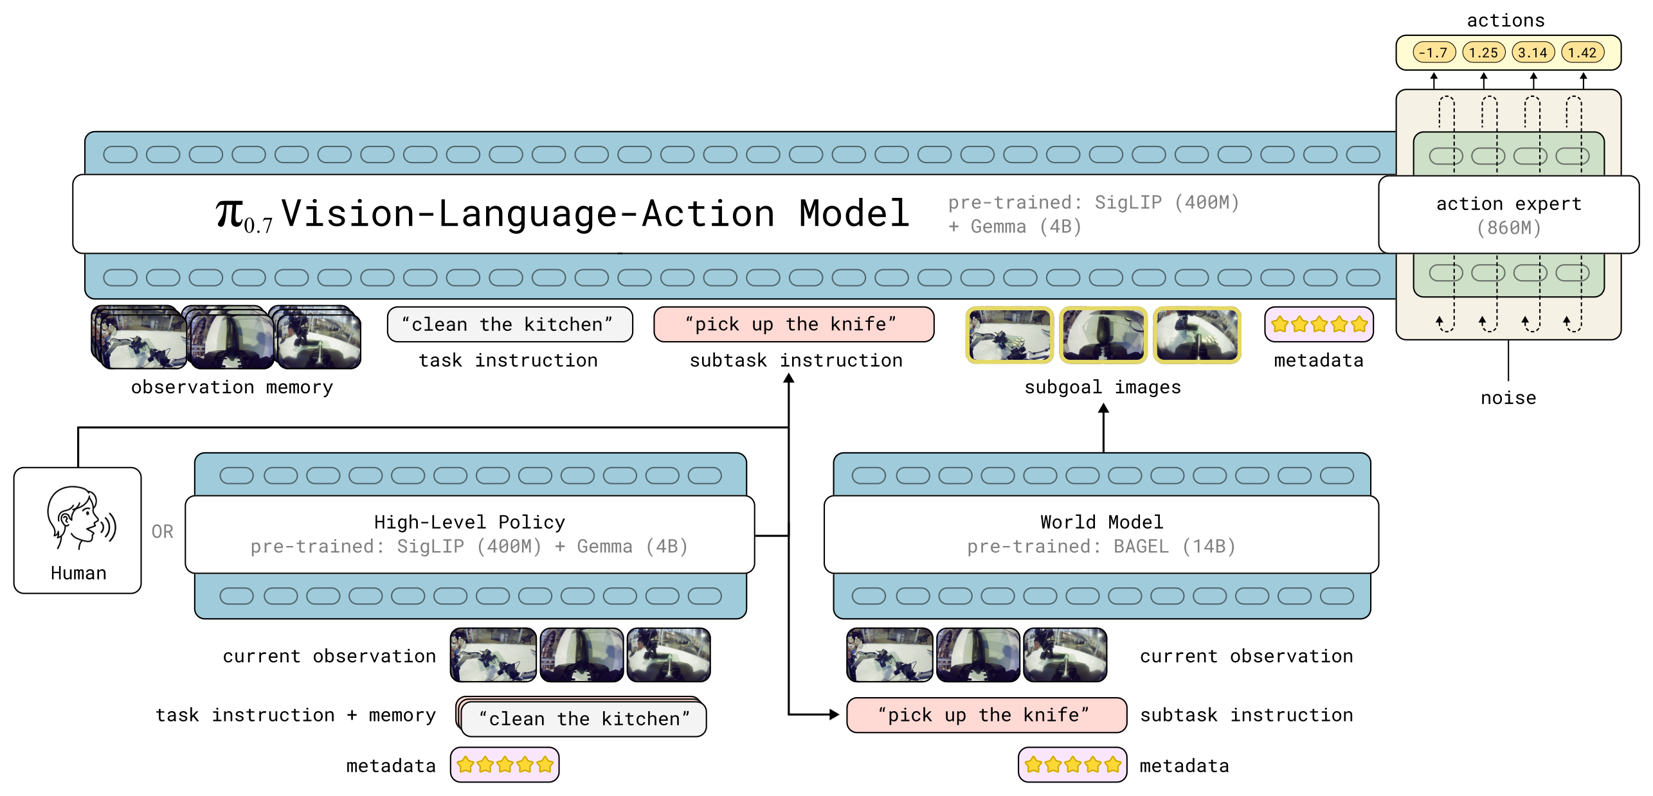Image resolution: width=1653 pixels, height=796 pixels.
Task: Open the third subgoal image thumbnail
Action: pyautogui.click(x=1197, y=335)
